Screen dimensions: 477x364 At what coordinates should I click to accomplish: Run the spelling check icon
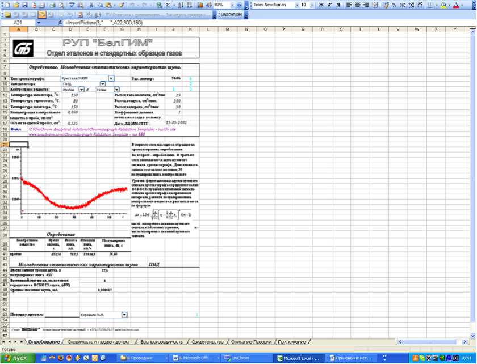[x=72, y=5]
